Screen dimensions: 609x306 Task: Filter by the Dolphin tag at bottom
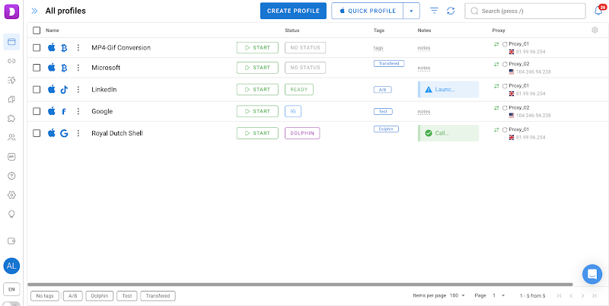coord(99,295)
